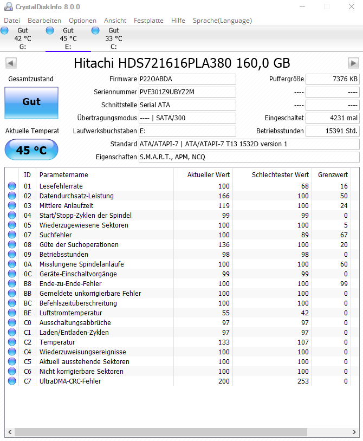The height and width of the screenshot is (441, 363).
Task: Open the Sprache(Language) menu
Action: [222, 21]
